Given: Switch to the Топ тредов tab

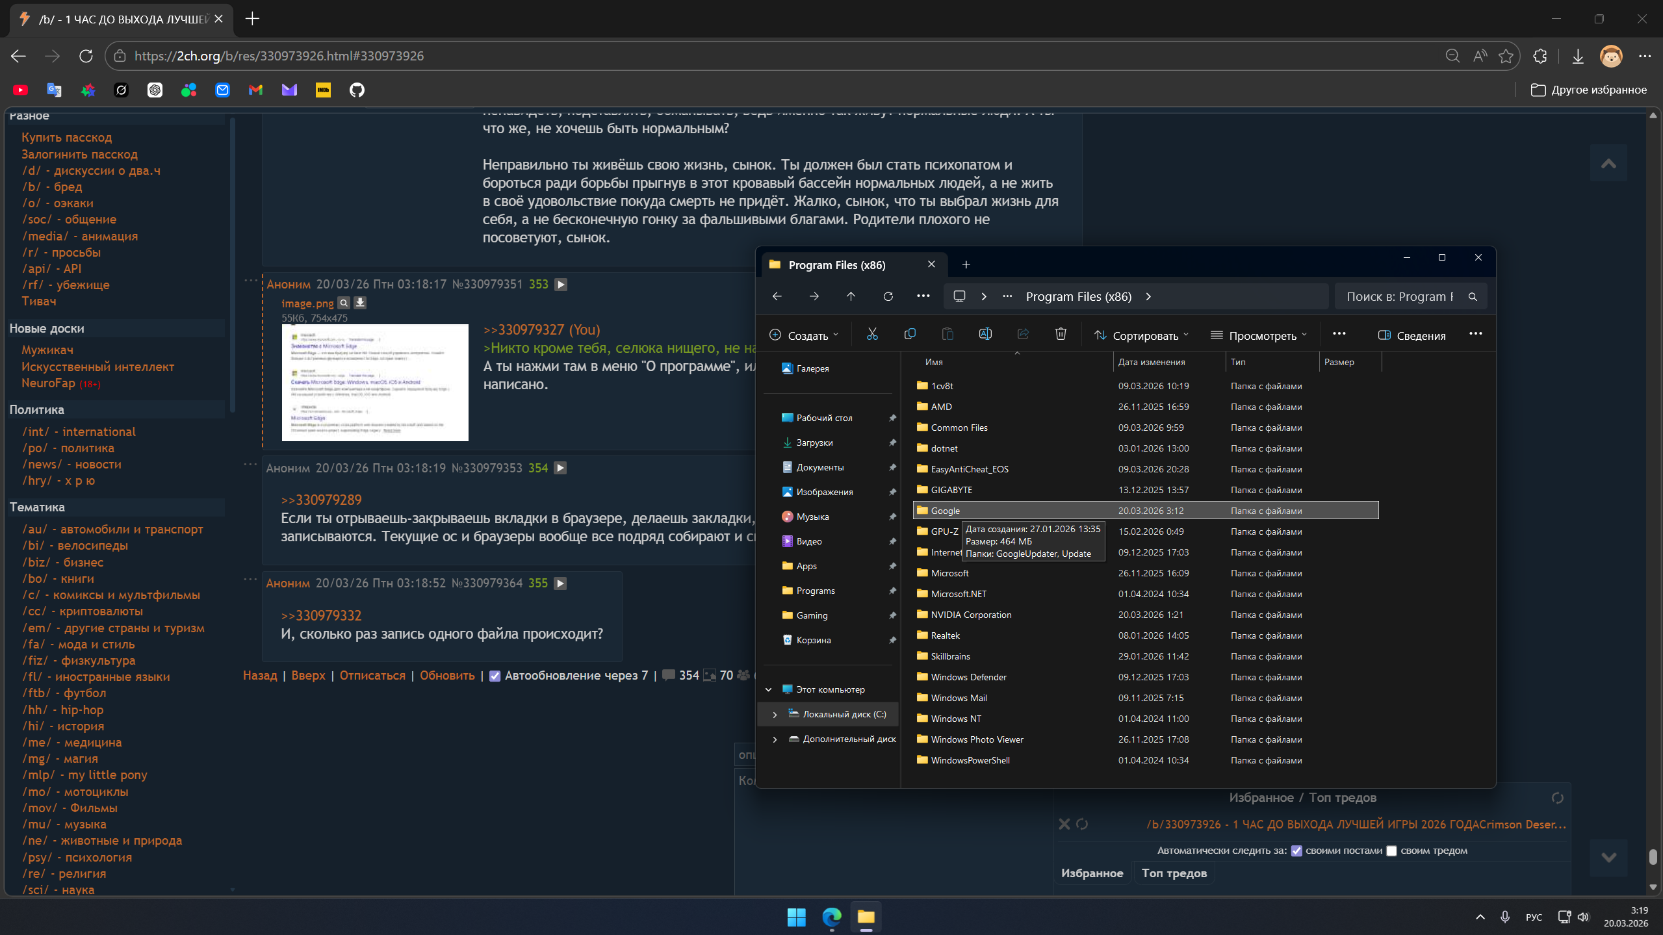Looking at the screenshot, I should point(1174,873).
